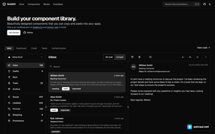Select the Tasks example tab
Image resolution: width=215 pixels, height=134 pixels.
click(x=44, y=48)
